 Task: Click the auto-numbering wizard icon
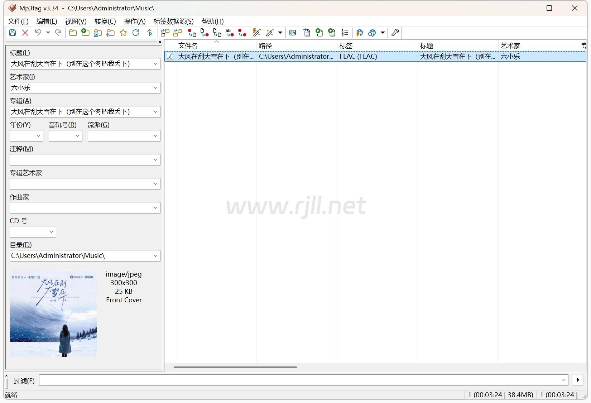[x=345, y=33]
